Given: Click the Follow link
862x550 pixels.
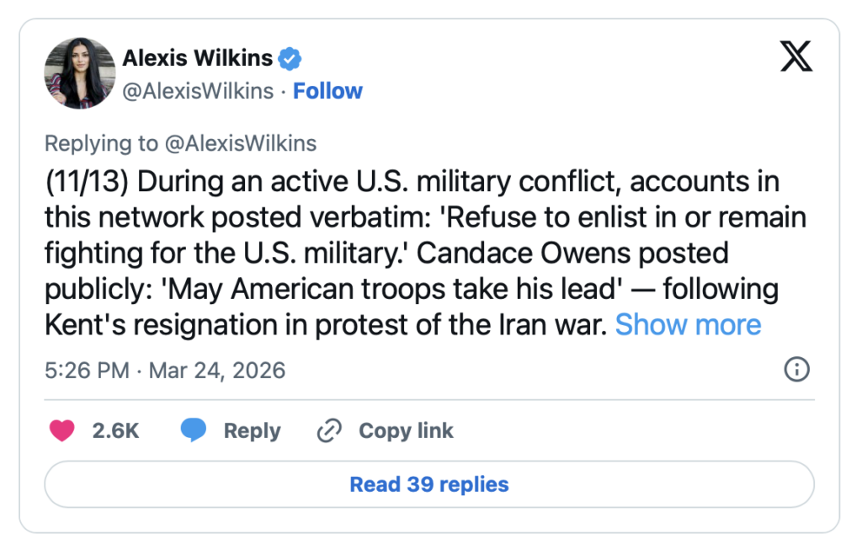Looking at the screenshot, I should (327, 91).
